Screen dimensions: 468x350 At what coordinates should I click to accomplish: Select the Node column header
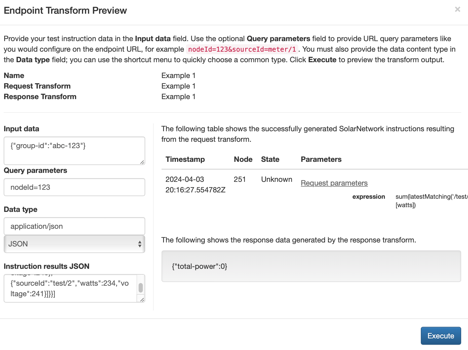[x=243, y=159]
